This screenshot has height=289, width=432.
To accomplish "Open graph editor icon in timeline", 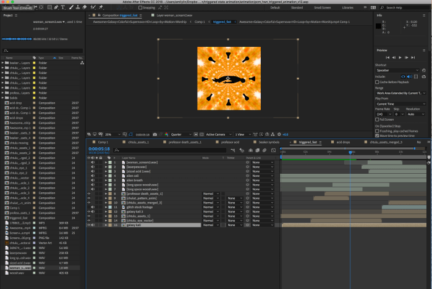I will click(273, 150).
